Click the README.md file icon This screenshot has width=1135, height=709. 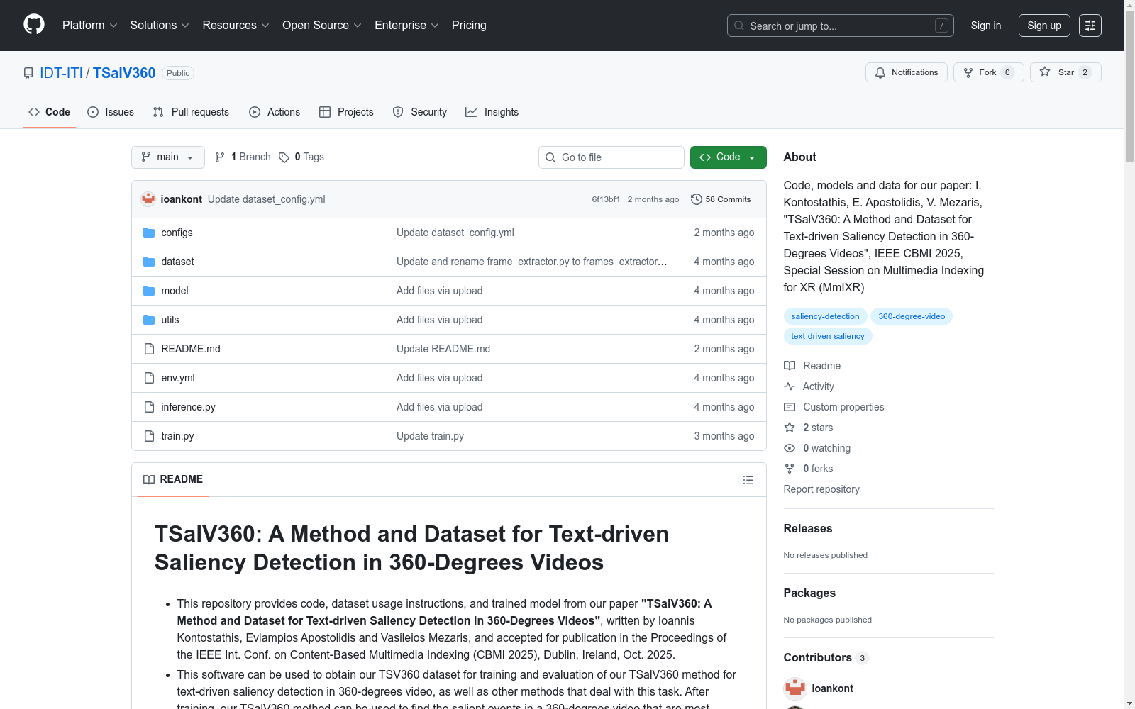point(149,349)
